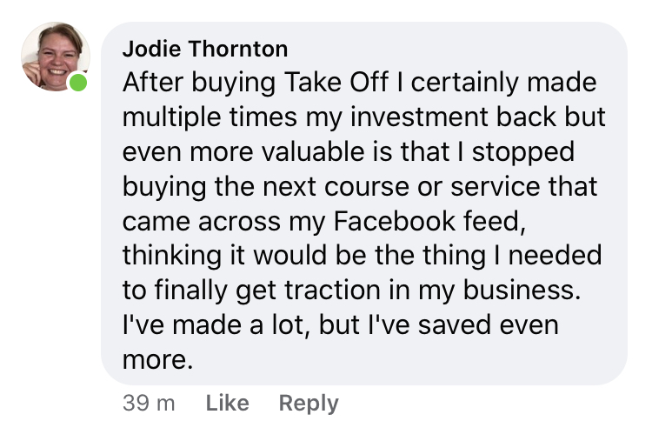Click the final word "more." of the comment

pos(157,360)
